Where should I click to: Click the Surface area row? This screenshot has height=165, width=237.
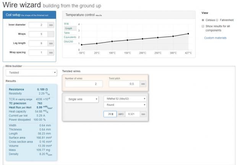pos(30,137)
